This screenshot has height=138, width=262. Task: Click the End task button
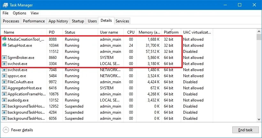click(x=245, y=130)
